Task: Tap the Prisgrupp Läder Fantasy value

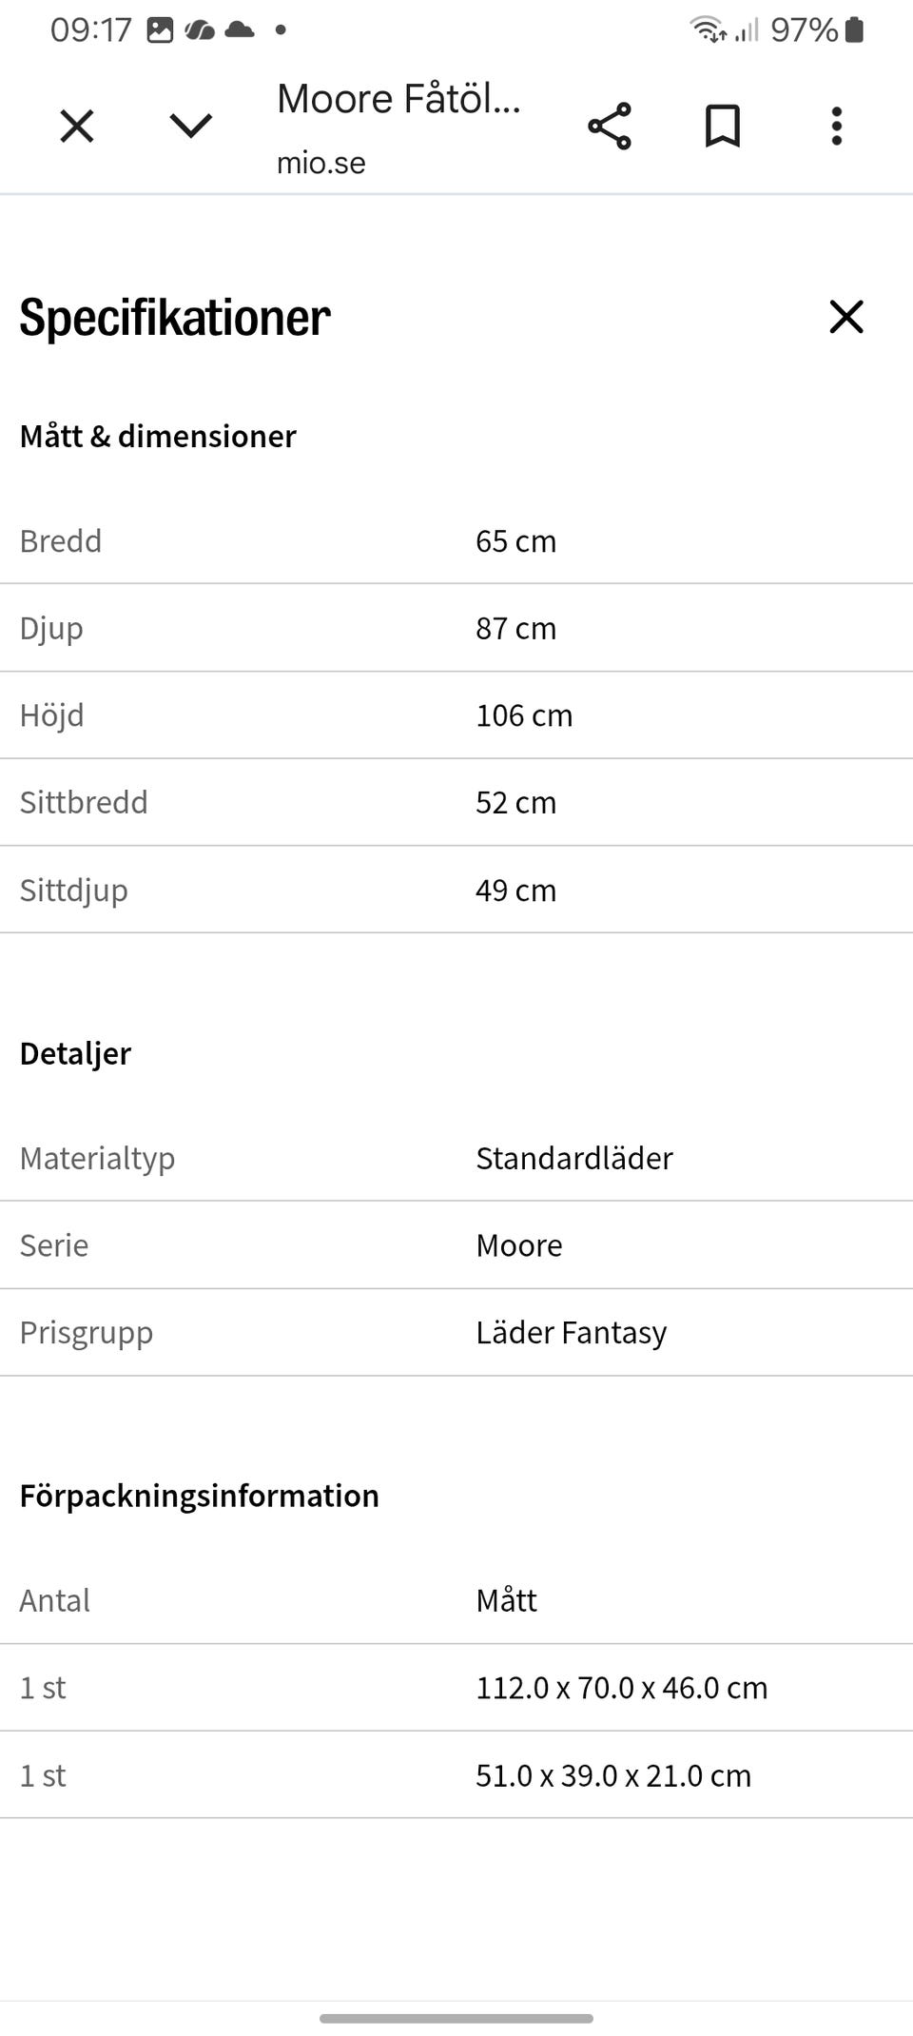Action: click(571, 1332)
